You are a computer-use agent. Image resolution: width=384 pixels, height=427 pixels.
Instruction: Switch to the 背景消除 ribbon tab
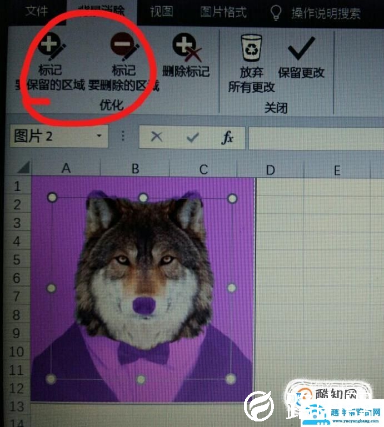tap(101, 11)
